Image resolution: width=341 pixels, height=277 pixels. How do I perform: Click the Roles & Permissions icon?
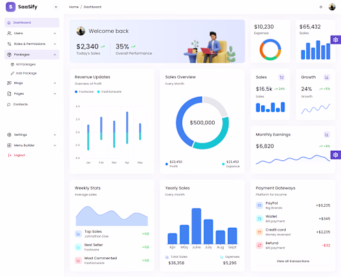(x=9, y=44)
